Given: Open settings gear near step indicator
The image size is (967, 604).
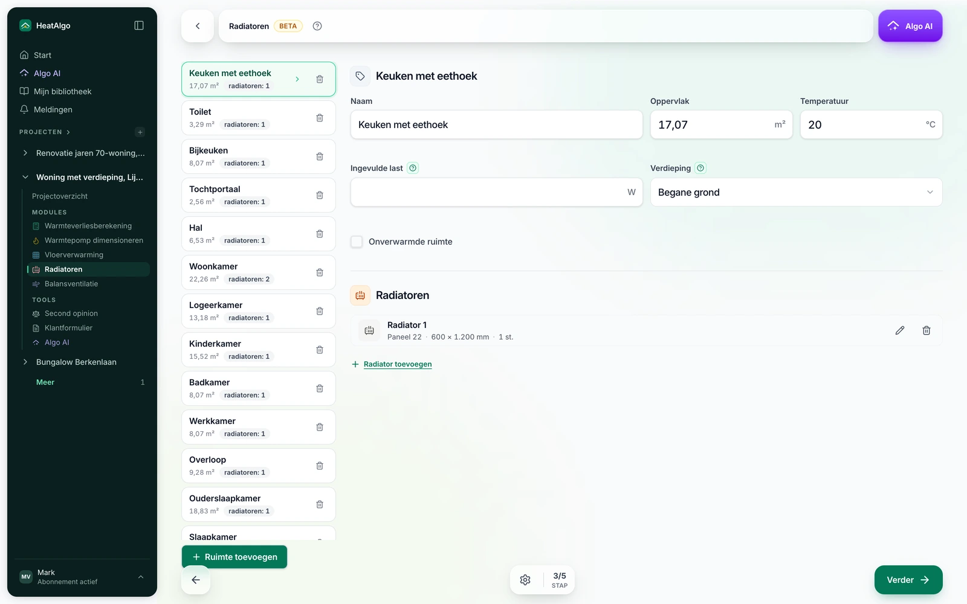Looking at the screenshot, I should [525, 580].
